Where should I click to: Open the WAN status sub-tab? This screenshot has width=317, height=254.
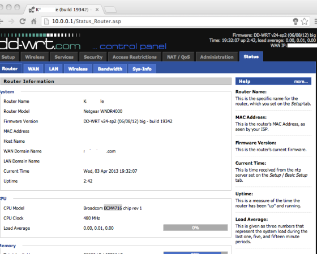[33, 69]
